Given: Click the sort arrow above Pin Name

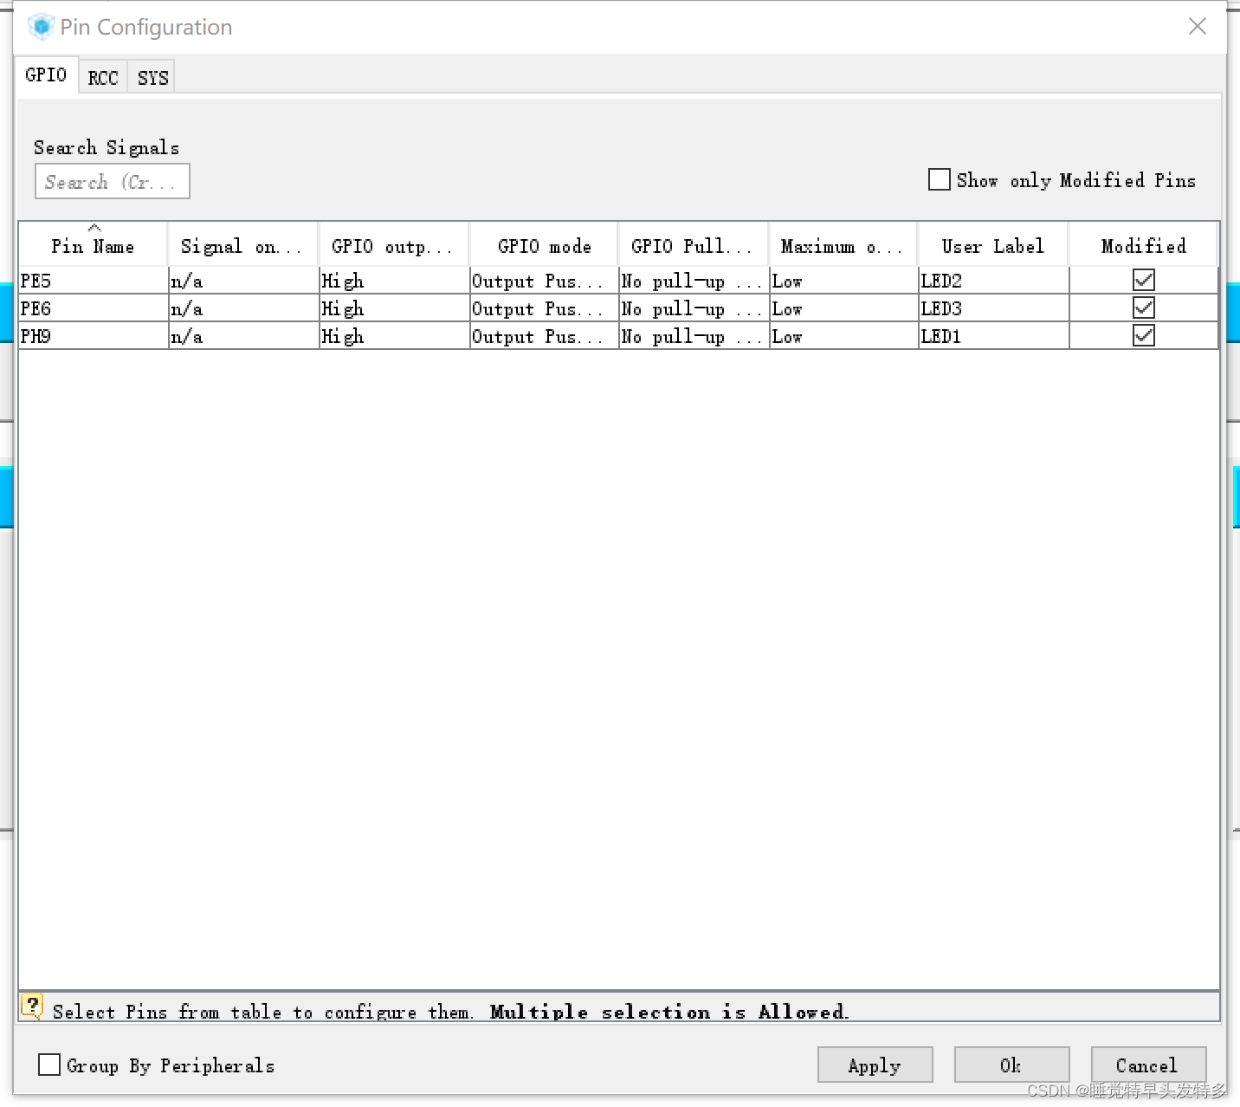Looking at the screenshot, I should 95,226.
